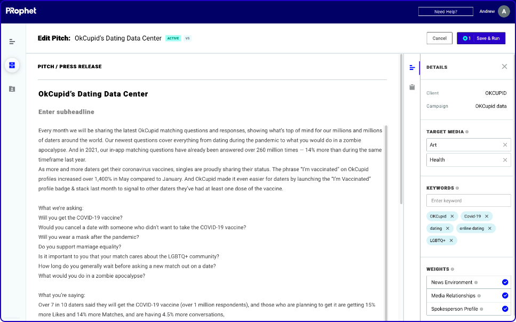Click the main page vertical scrollbar
The height and width of the screenshot is (322, 516).
pos(401,129)
